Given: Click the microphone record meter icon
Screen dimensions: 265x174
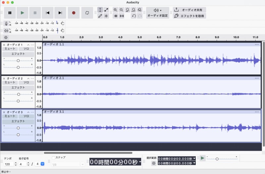Looking at the screenshot, I should pos(6,23).
